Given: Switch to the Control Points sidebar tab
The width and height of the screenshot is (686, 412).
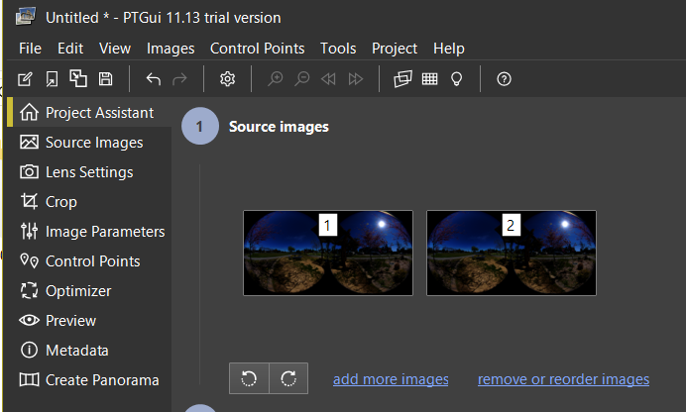Looking at the screenshot, I should (89, 261).
